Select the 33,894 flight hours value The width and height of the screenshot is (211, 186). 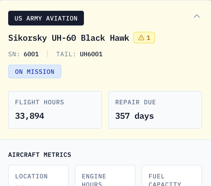click(29, 116)
